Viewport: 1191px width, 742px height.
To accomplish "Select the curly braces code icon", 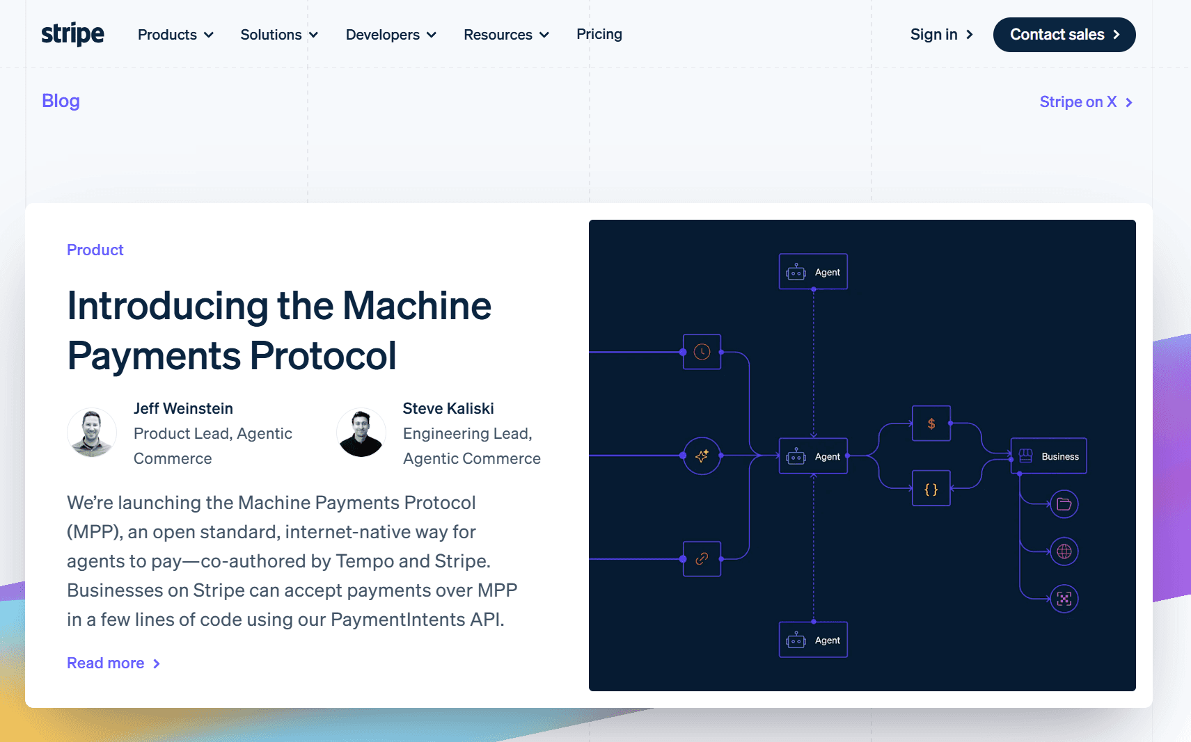I will pos(931,488).
